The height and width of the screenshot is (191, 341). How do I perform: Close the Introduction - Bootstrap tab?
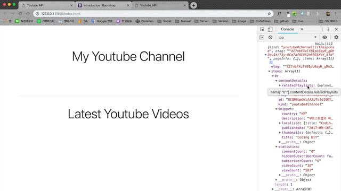128,5
